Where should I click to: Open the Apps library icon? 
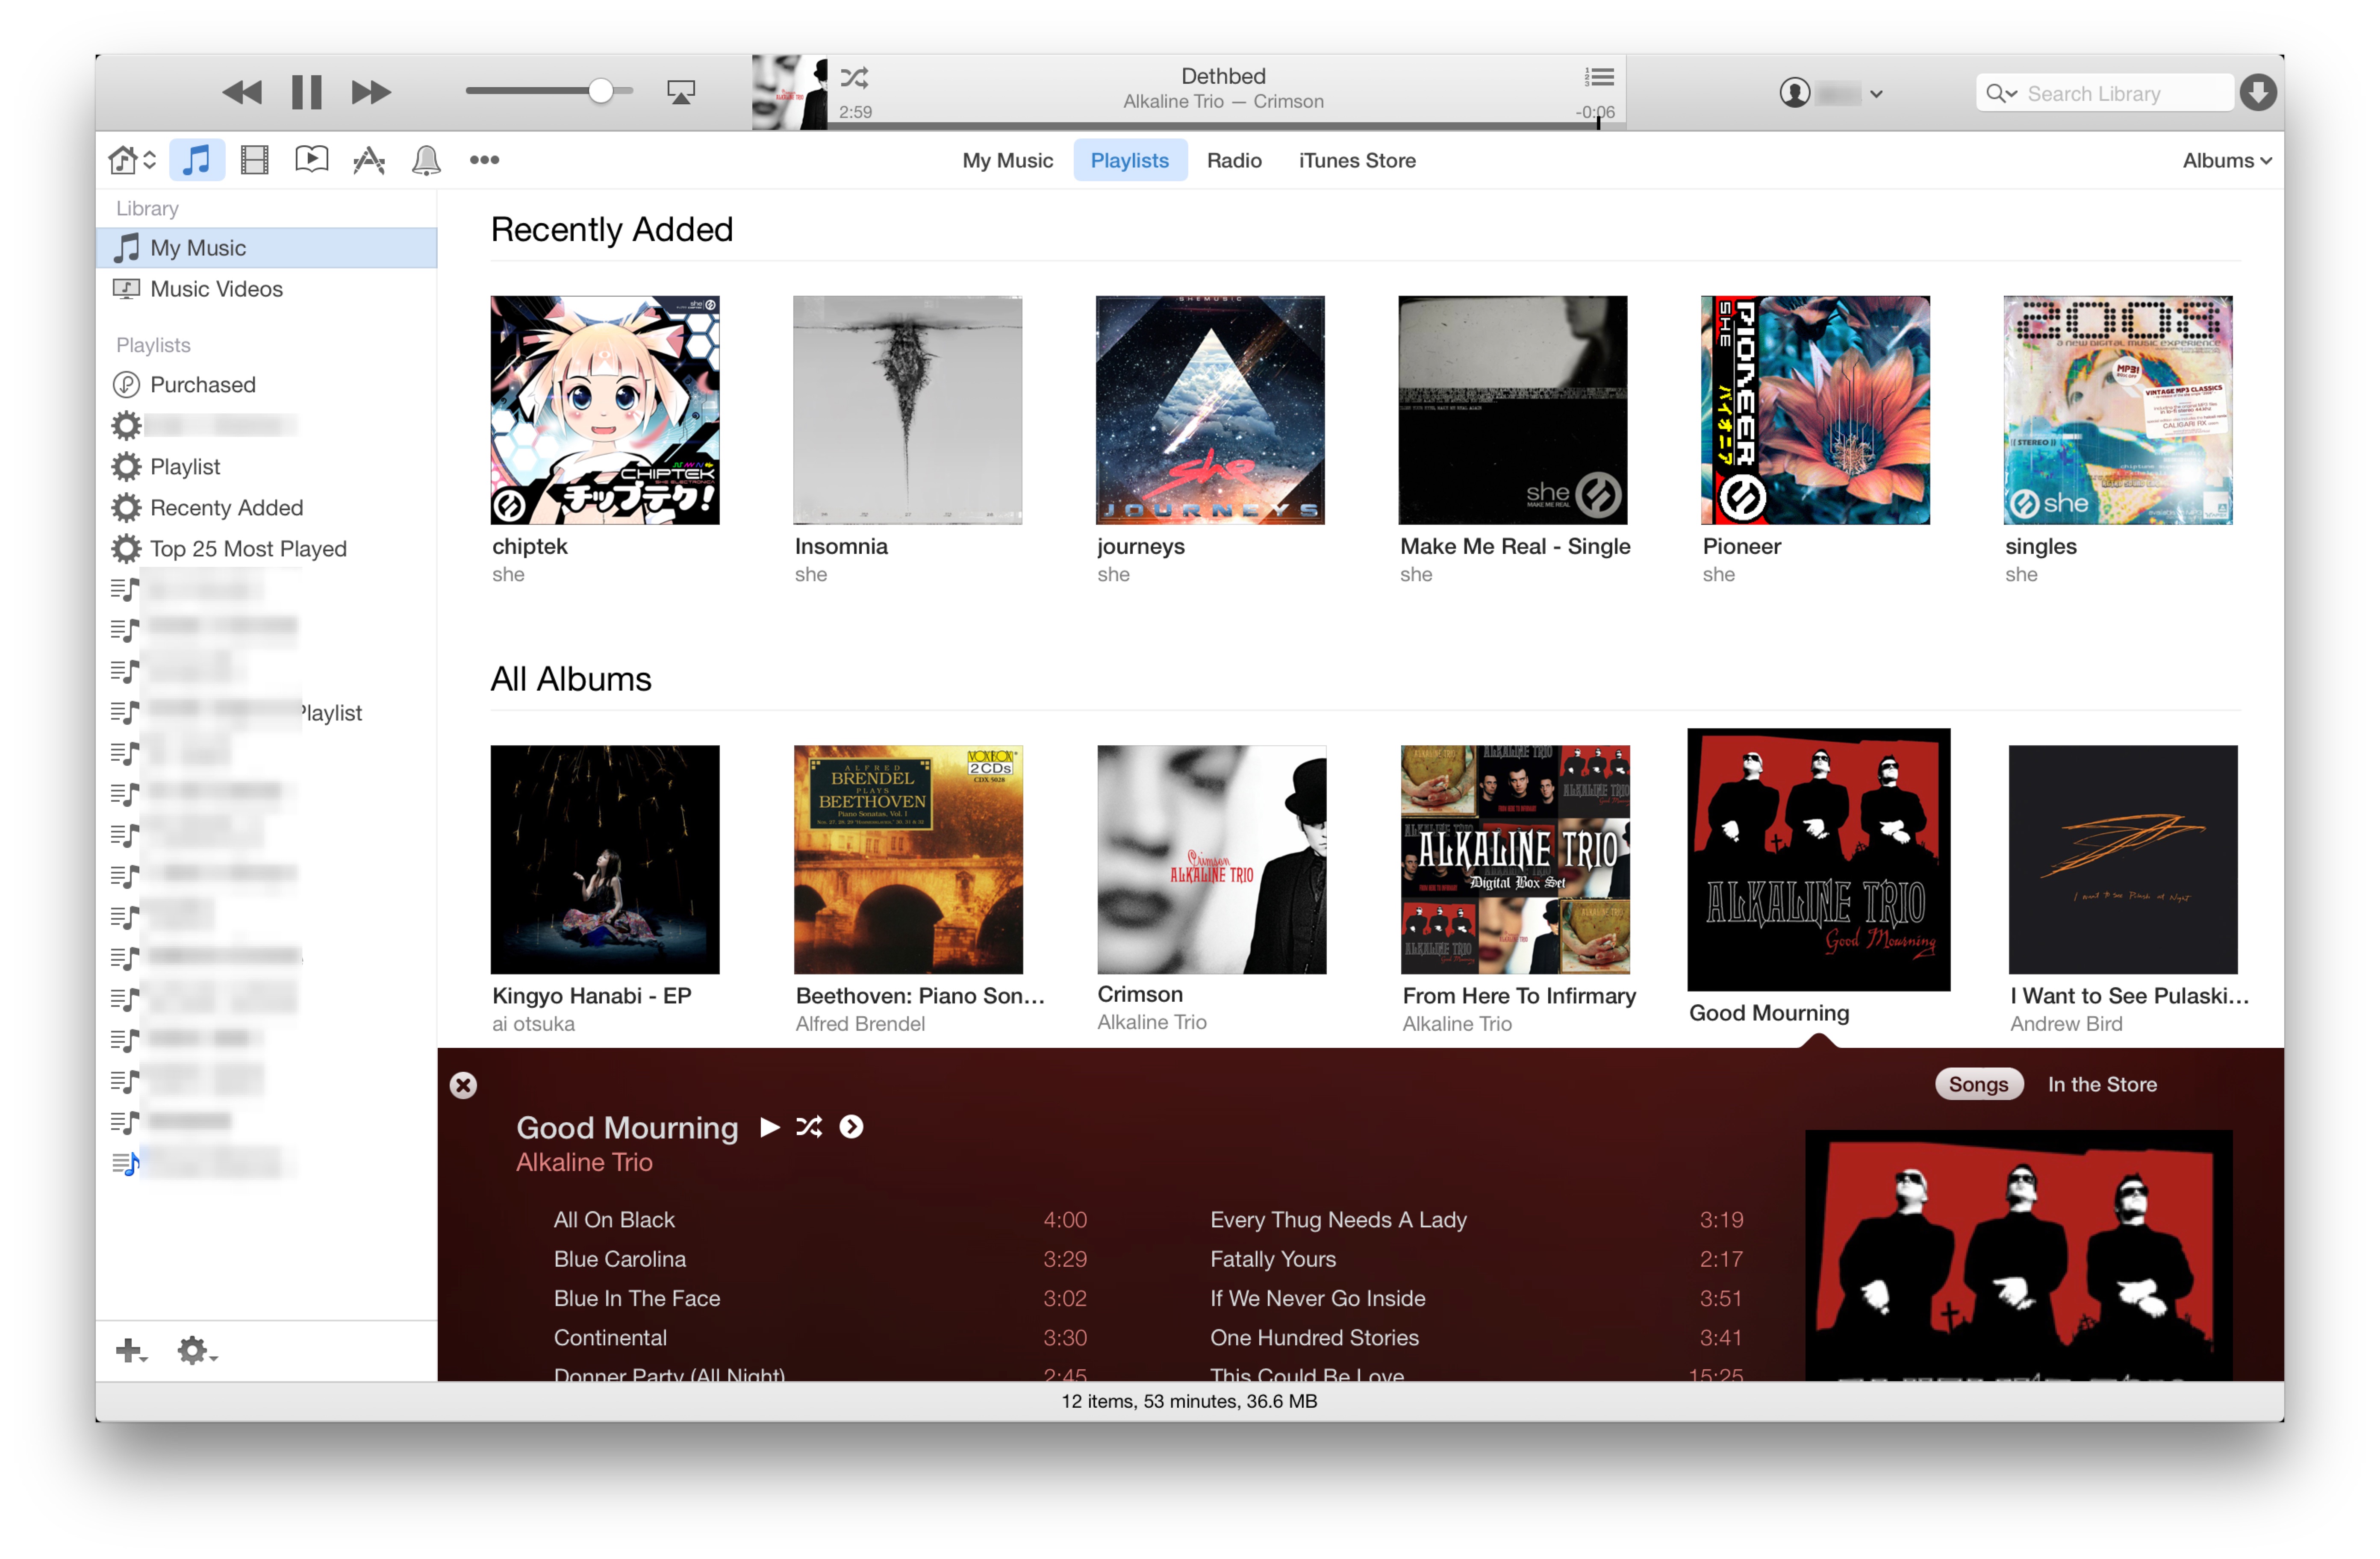tap(369, 160)
